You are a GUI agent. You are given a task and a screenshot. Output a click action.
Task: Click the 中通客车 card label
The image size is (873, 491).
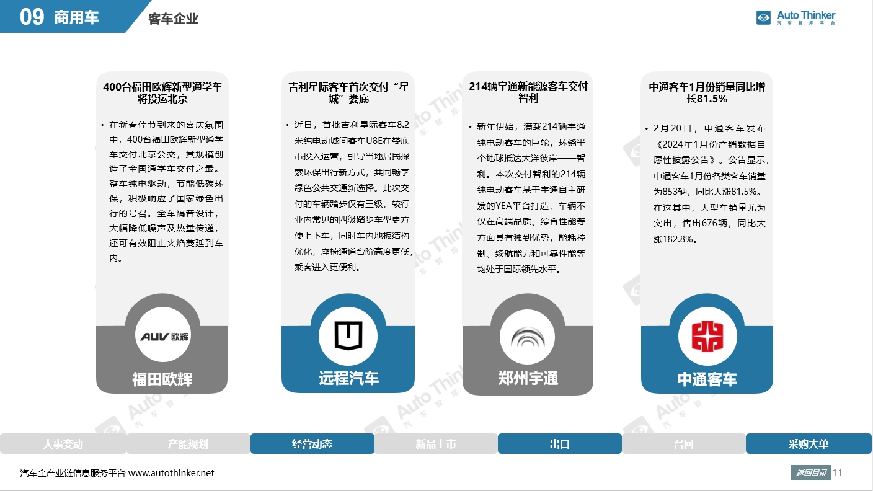(707, 379)
